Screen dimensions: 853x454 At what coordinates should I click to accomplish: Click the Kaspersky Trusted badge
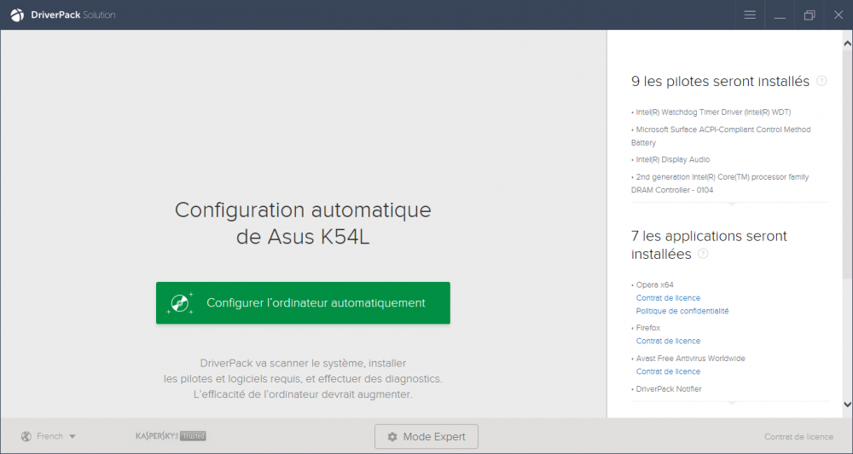tap(171, 435)
